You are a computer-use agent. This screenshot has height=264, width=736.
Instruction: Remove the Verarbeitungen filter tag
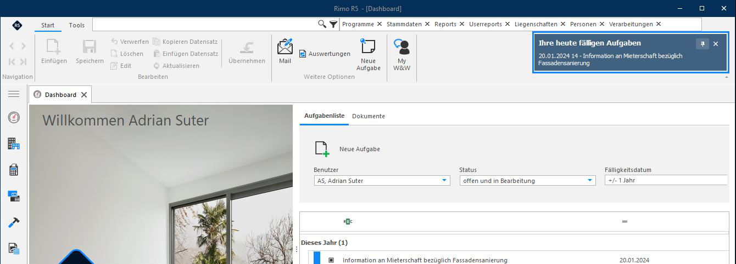click(659, 24)
